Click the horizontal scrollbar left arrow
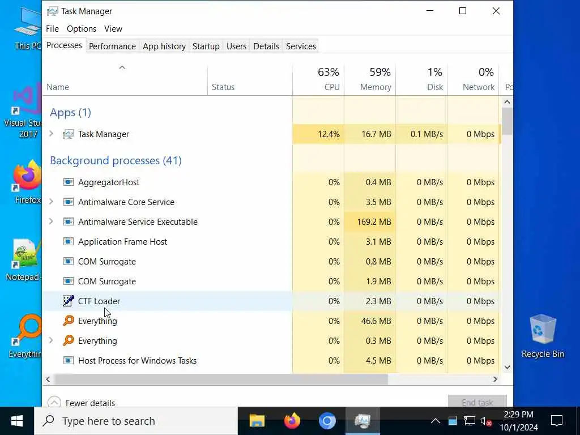This screenshot has width=580, height=435. coord(48,379)
